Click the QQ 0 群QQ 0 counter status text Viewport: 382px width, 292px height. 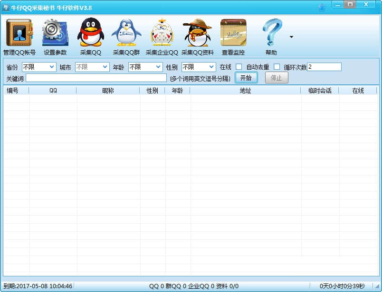tap(194, 286)
